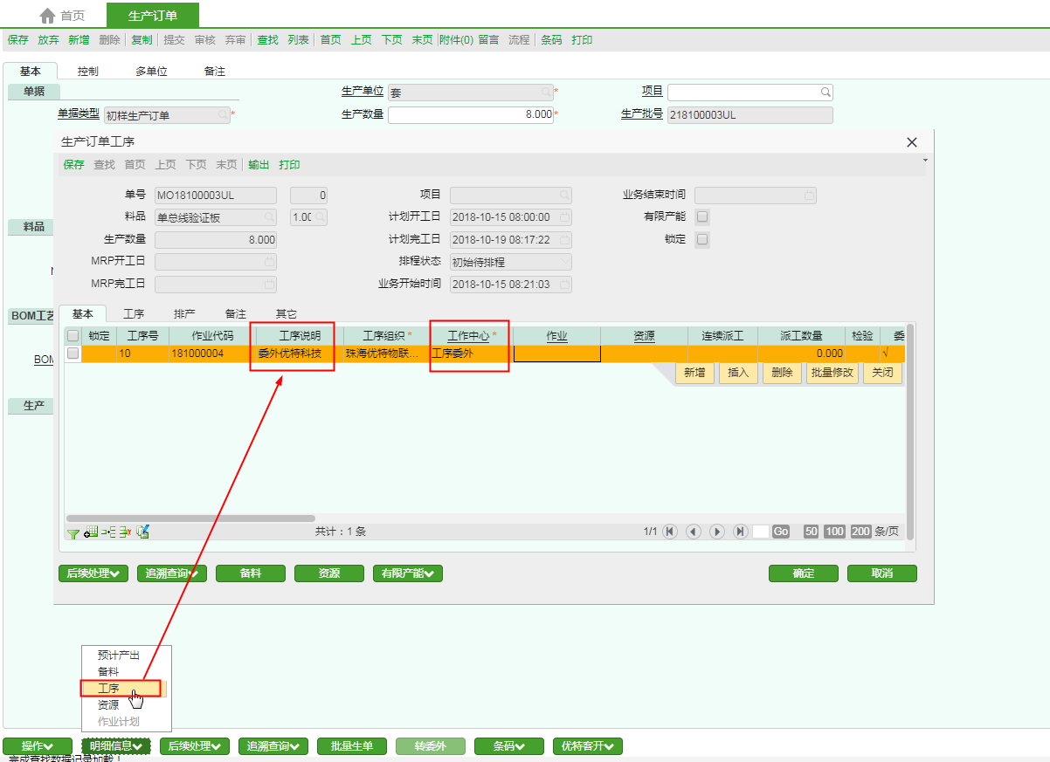Click the filter funnel icon below grid
The image size is (1050, 762).
pyautogui.click(x=73, y=532)
